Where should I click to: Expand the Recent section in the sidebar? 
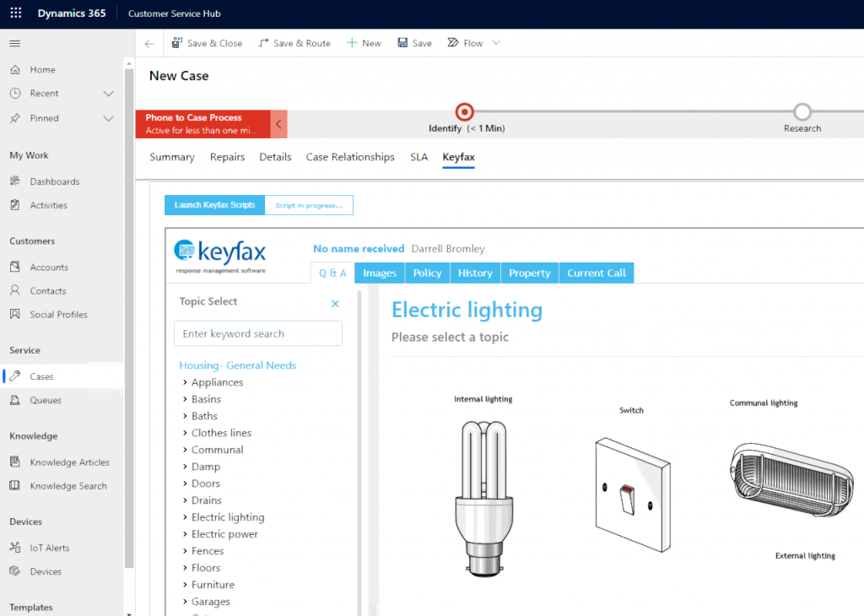click(x=109, y=93)
